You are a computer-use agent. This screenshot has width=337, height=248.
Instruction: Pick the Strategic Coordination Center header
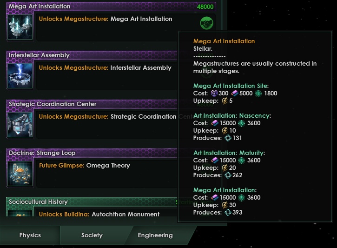[x=93, y=104]
